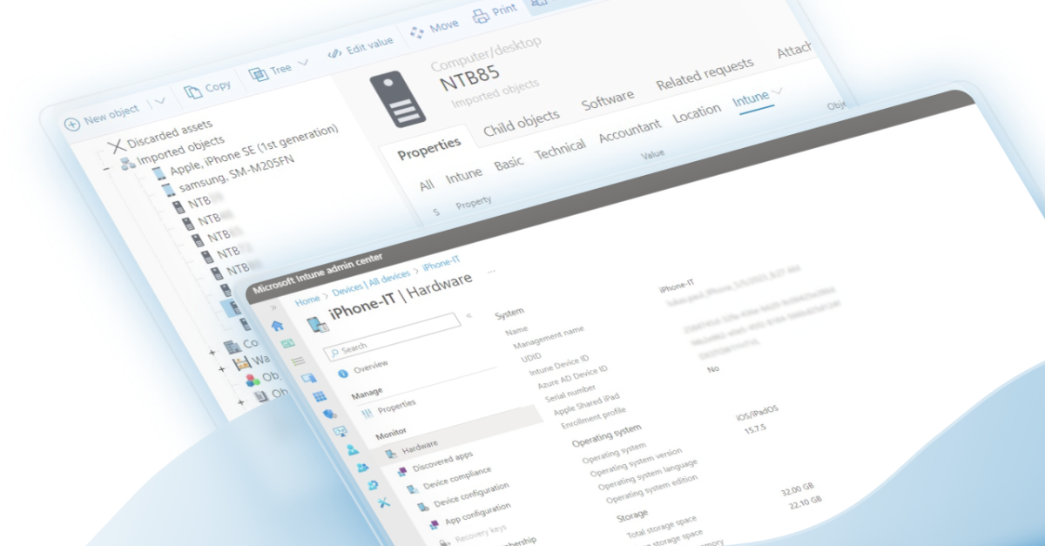Click the Management name field label
1045x546 pixels.
[x=548, y=340]
